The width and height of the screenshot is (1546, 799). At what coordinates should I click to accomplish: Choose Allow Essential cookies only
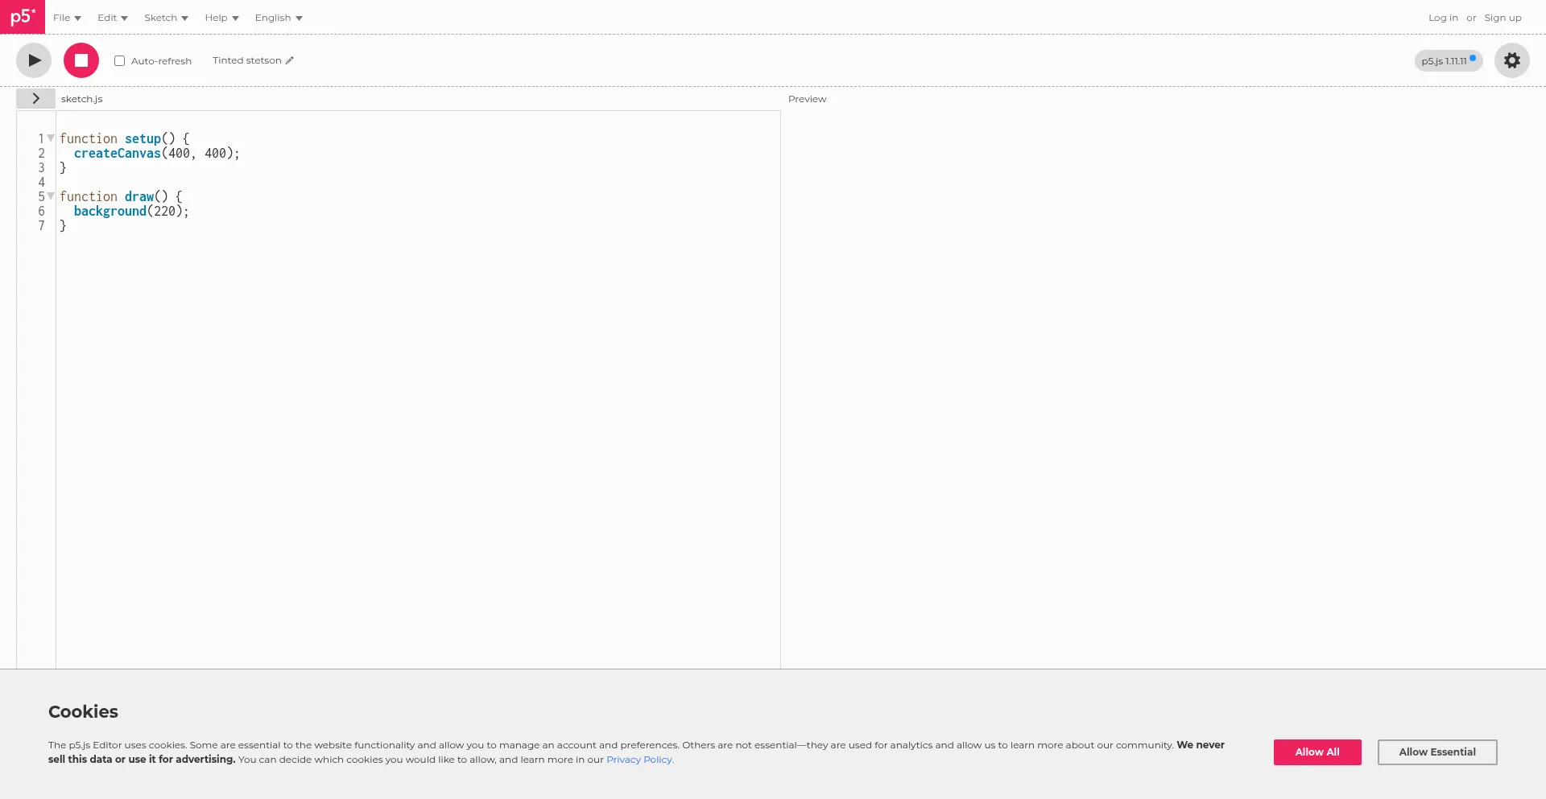tap(1436, 752)
